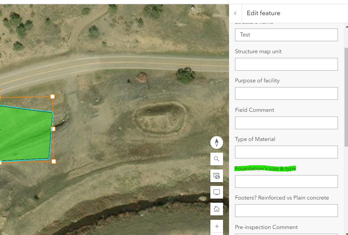The width and height of the screenshot is (348, 235).
Task: Open the calendar-globe imagery tool
Action: 217,176
